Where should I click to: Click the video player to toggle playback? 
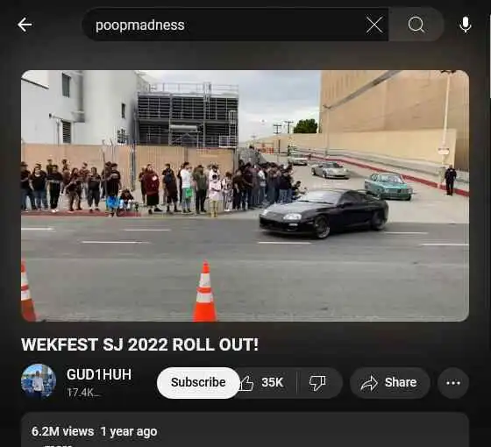click(x=245, y=195)
